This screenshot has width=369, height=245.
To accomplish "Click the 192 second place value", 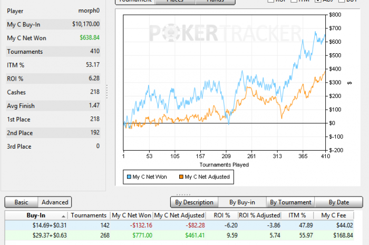I will pos(95,133).
